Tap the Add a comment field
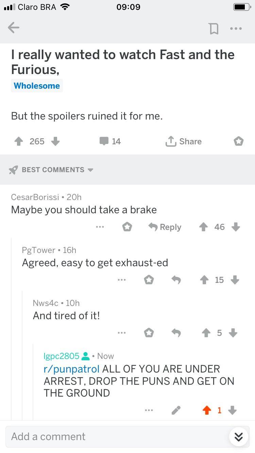Viewport: 255px width, 453px height. point(116,436)
